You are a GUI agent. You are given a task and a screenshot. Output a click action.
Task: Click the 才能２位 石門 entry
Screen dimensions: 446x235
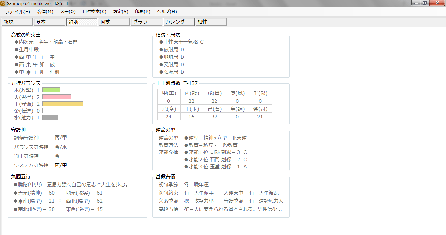coord(215,160)
